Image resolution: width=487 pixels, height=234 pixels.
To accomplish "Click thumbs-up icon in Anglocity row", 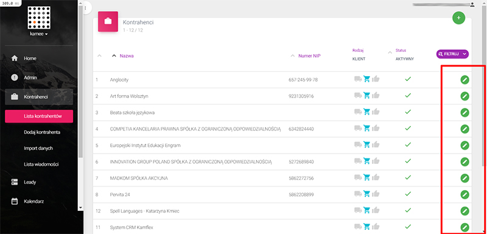I will coord(376,79).
